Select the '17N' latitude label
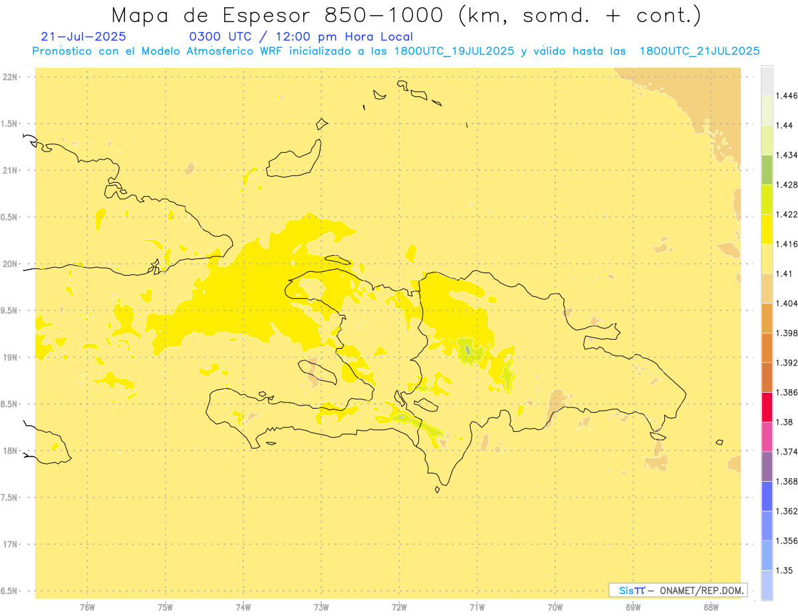This screenshot has height=616, width=798. point(10,544)
